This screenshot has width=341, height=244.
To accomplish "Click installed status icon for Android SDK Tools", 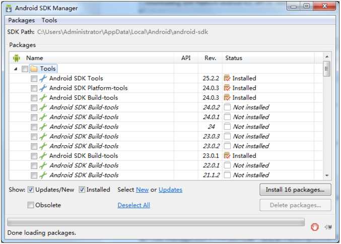I will point(227,78).
